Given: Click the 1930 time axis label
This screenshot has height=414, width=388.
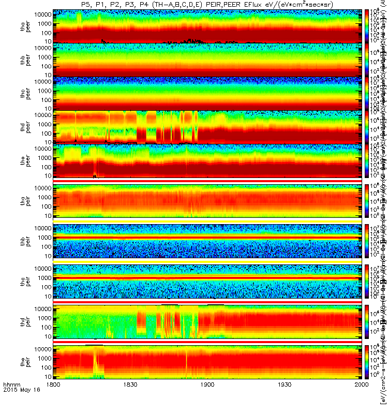Looking at the screenshot, I should click(x=285, y=385).
